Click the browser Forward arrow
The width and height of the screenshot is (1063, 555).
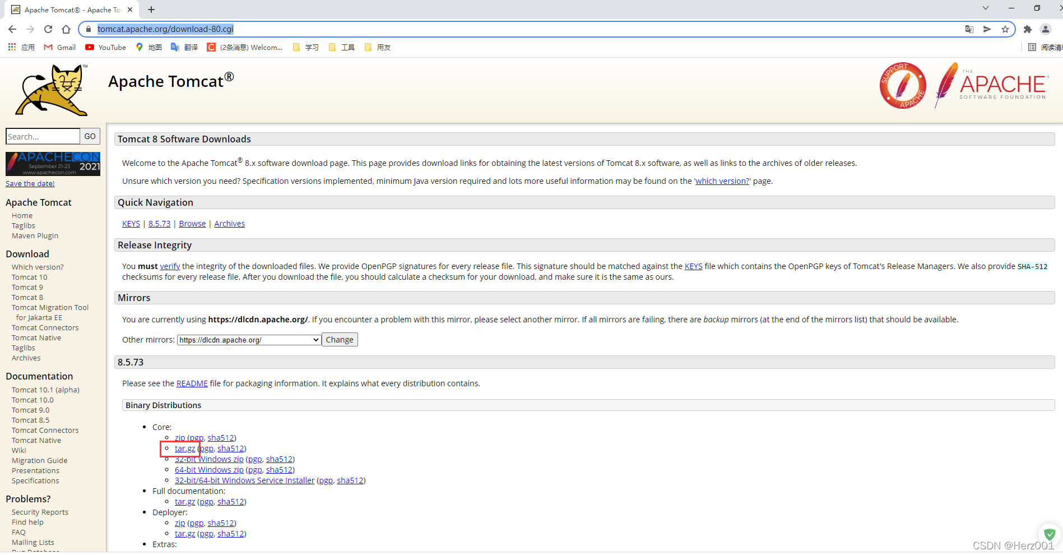[30, 29]
